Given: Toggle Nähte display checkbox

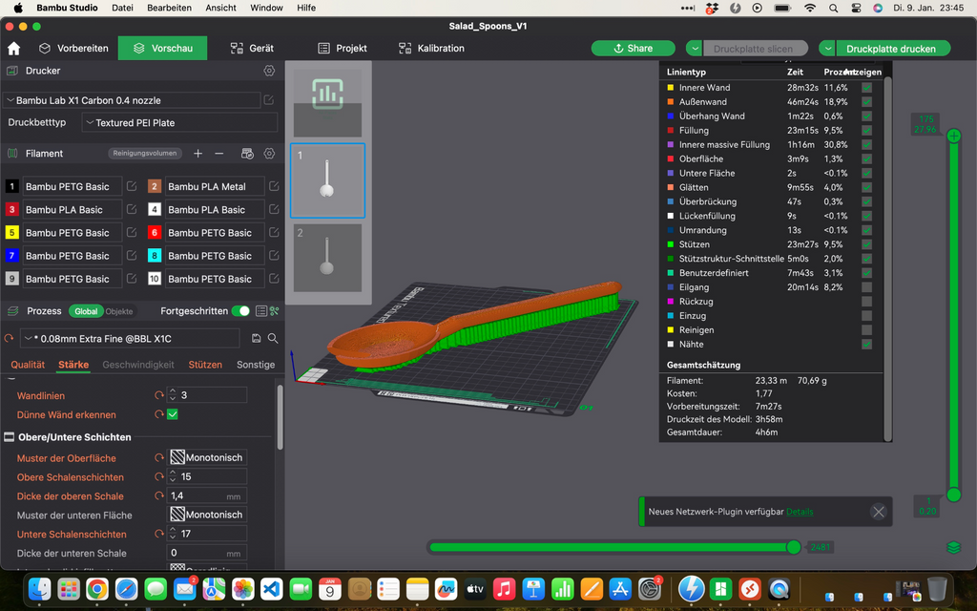Looking at the screenshot, I should [x=866, y=344].
